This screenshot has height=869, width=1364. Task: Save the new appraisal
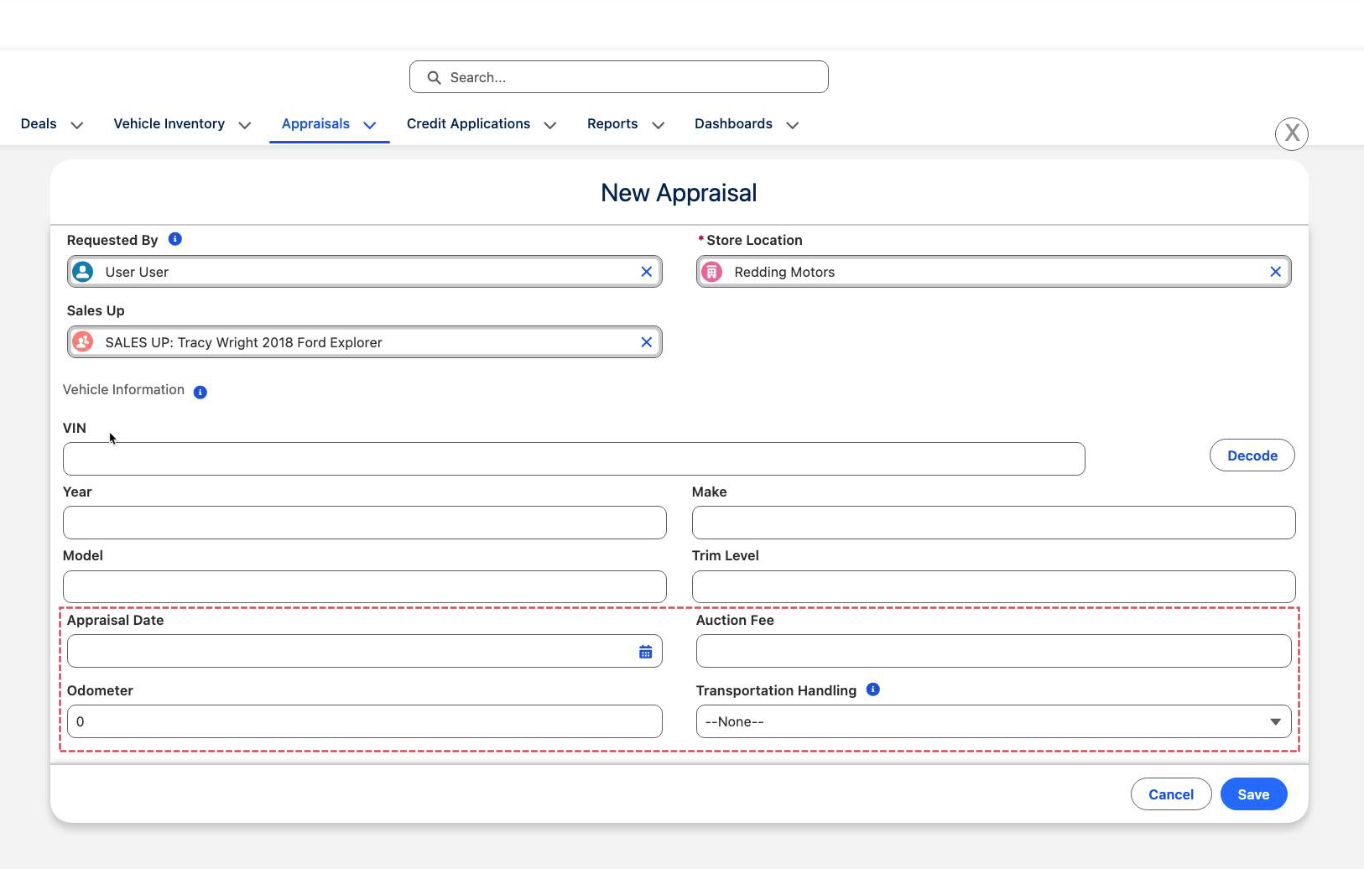(x=1253, y=794)
